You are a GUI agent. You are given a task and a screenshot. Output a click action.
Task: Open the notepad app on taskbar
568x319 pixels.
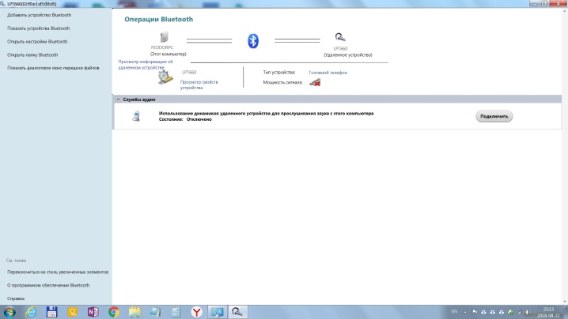pos(155,312)
